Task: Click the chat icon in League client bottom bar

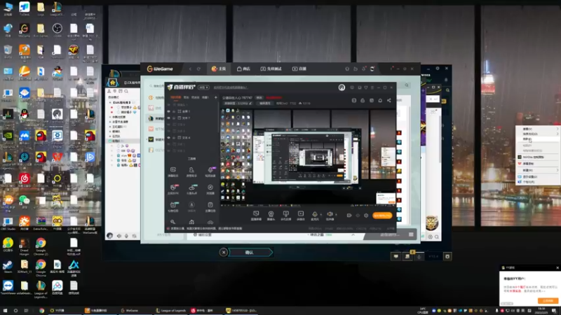Action: click(396, 256)
